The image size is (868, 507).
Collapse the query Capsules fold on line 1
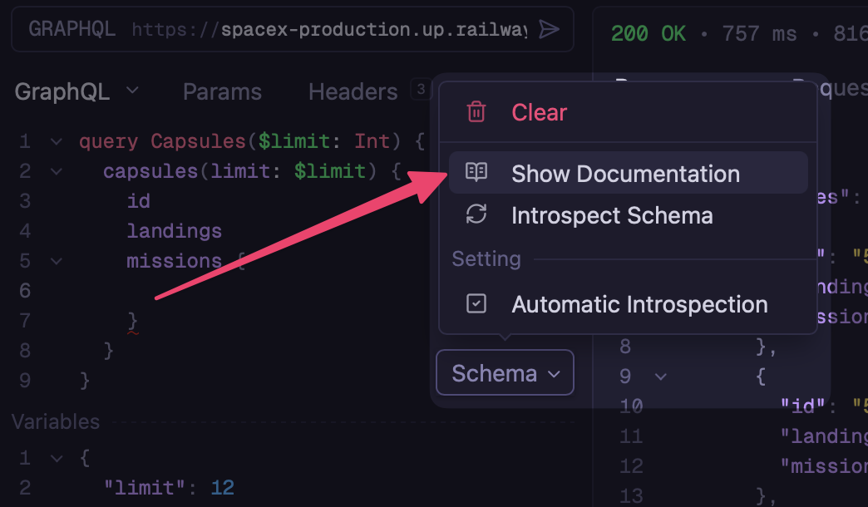coord(56,141)
